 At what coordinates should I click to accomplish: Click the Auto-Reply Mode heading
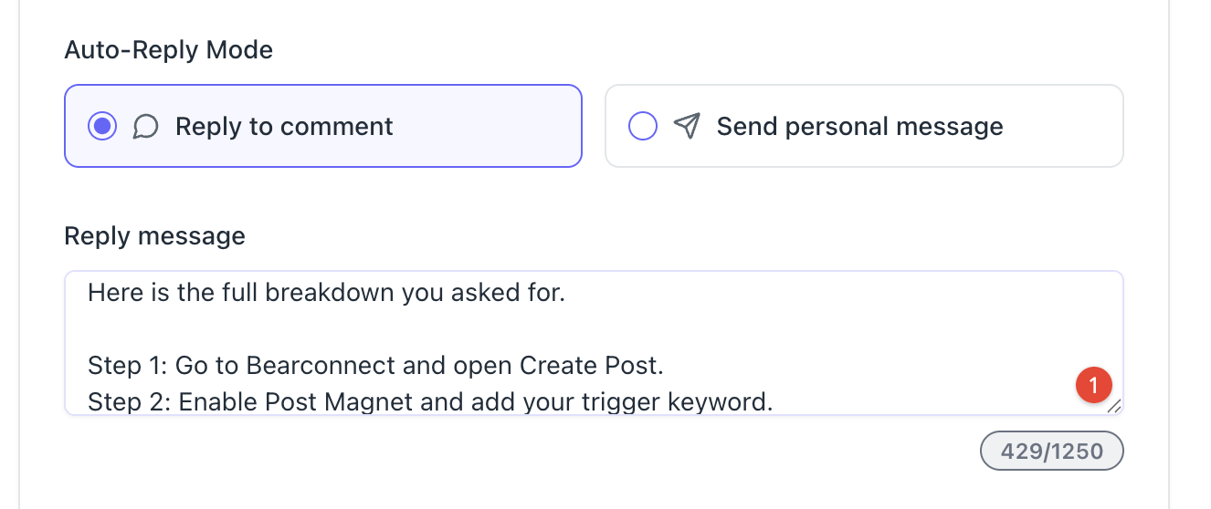168,49
